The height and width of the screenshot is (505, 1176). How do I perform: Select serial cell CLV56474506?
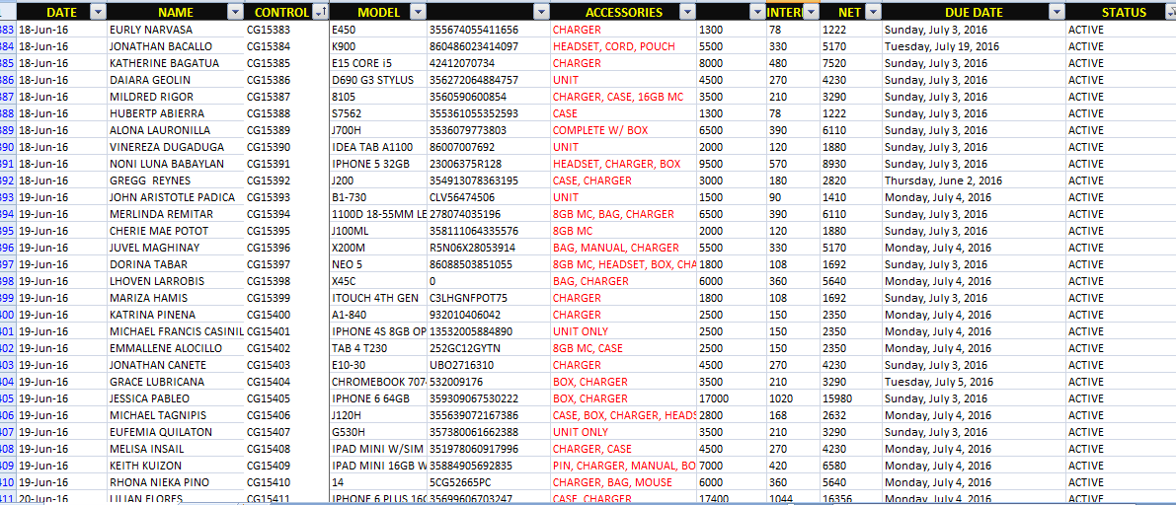click(x=488, y=198)
